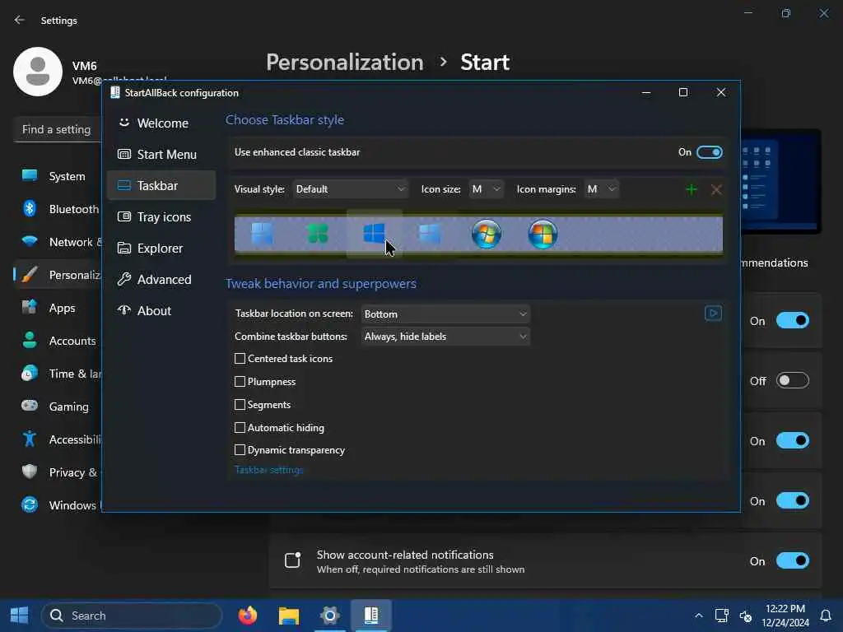843x632 pixels.
Task: Show hidden tray icons chevron
Action: 698,616
